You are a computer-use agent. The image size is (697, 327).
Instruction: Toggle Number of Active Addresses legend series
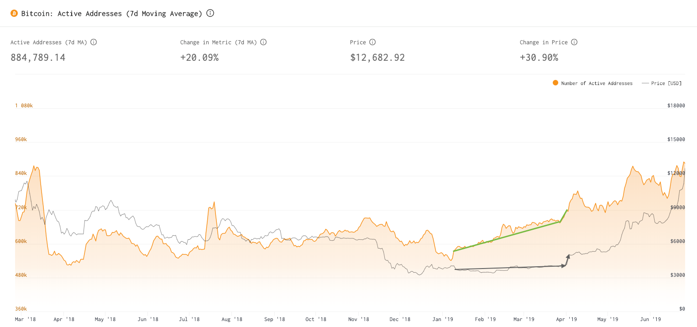coord(592,83)
